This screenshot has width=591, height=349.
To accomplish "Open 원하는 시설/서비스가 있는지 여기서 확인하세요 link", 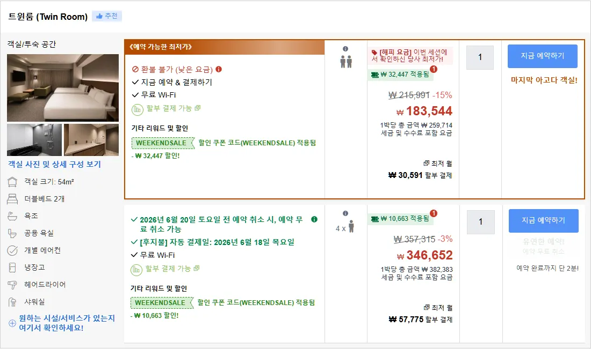I will click(x=67, y=323).
